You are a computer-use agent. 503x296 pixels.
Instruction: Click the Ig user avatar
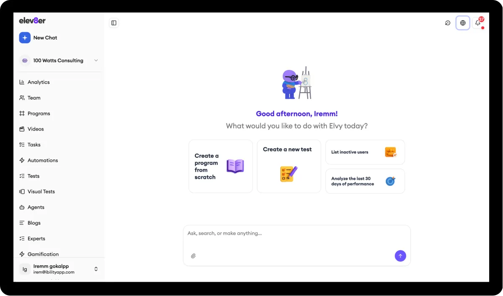point(25,269)
